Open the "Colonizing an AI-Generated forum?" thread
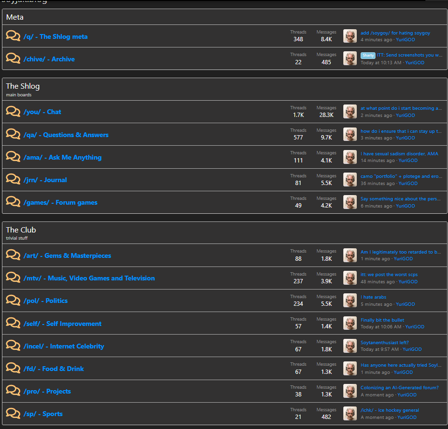 400,387
